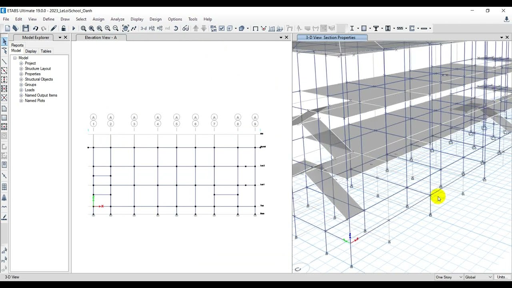Set default 3-d view

[144, 28]
